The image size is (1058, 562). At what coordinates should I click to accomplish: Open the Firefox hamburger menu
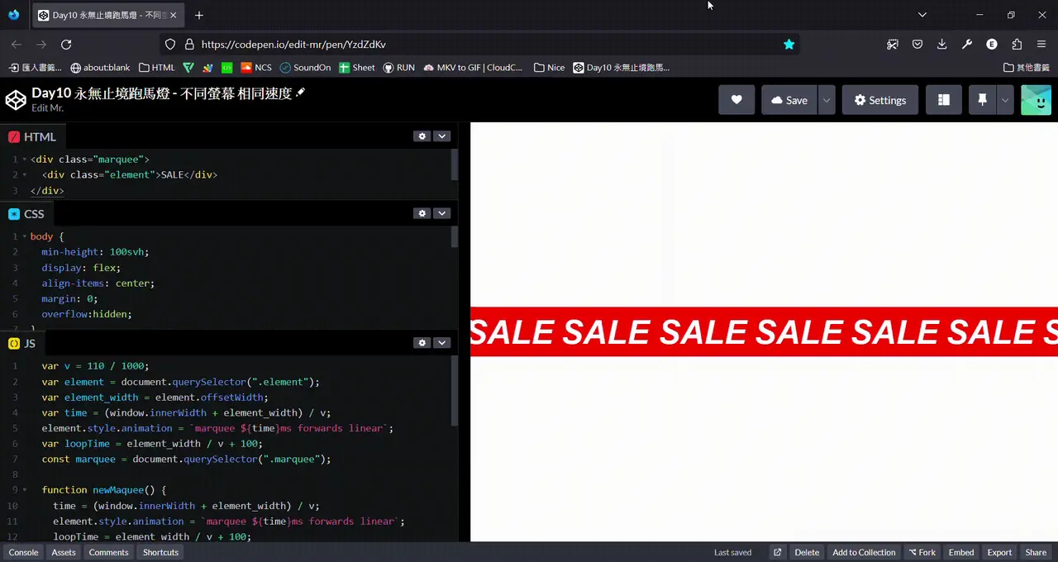pos(1041,45)
